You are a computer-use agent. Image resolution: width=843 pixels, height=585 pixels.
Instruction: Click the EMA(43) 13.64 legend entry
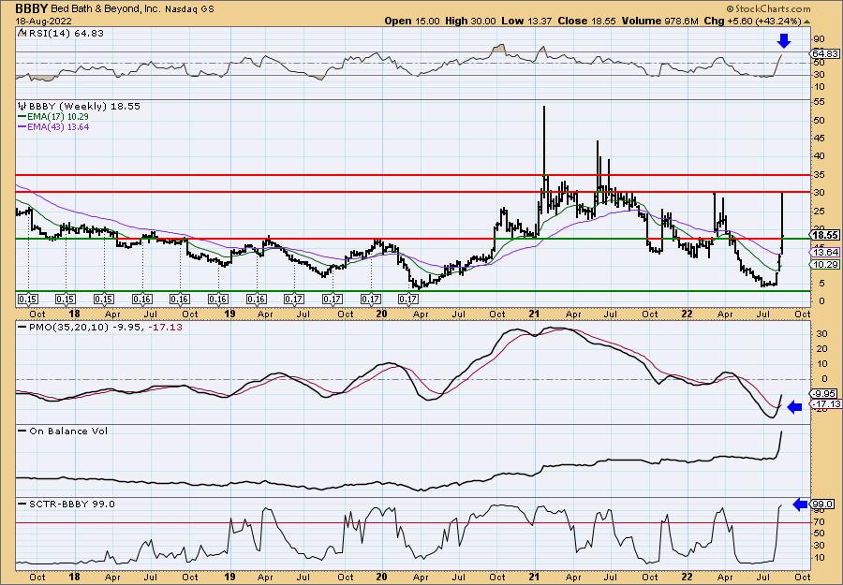coord(53,127)
